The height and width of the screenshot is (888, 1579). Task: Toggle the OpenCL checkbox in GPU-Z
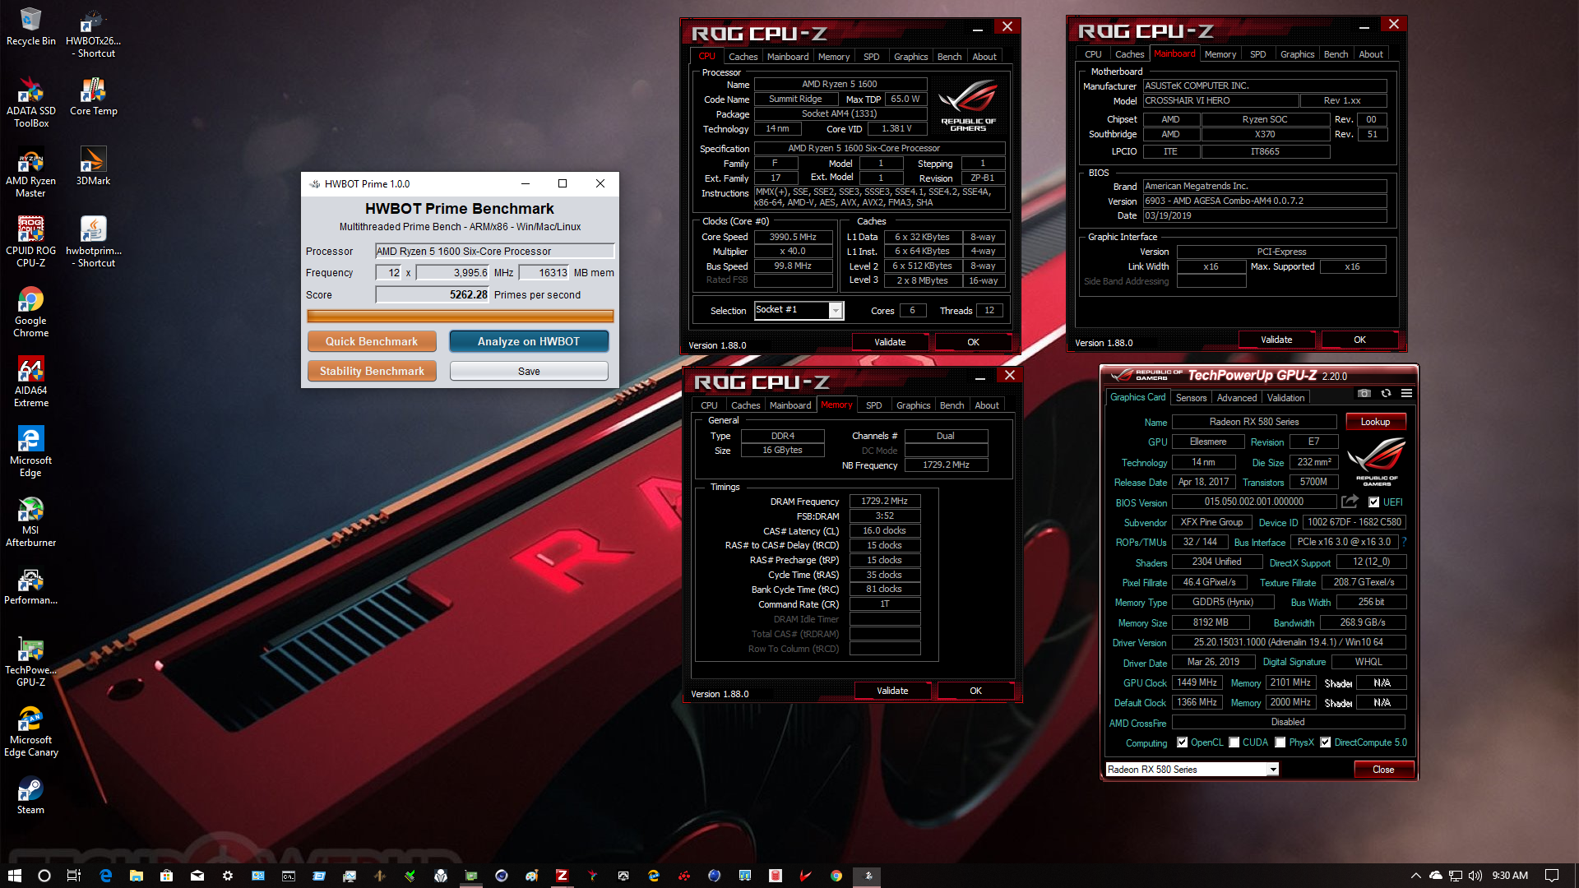1182,742
